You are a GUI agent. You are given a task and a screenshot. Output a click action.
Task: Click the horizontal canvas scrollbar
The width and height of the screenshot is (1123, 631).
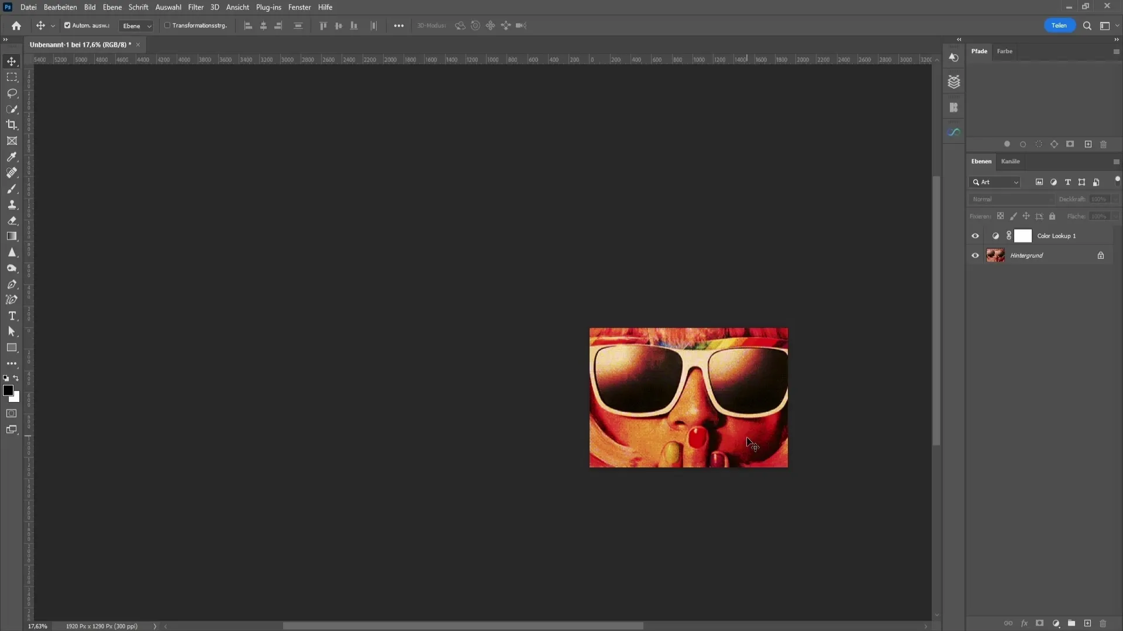coord(463,626)
